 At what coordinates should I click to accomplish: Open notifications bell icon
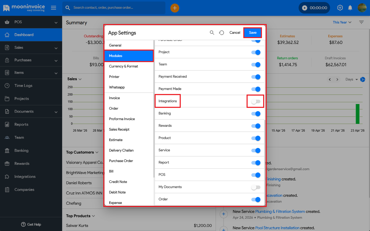(x=350, y=8)
